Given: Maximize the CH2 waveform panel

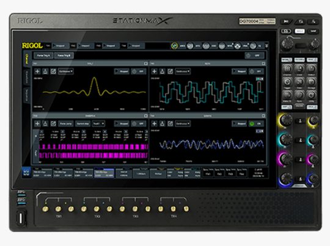Looking at the screenshot, I should click(x=263, y=63).
